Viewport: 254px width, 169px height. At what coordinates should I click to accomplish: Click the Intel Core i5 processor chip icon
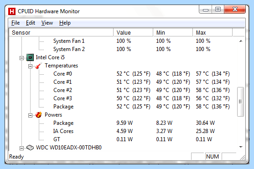[x=30, y=57]
